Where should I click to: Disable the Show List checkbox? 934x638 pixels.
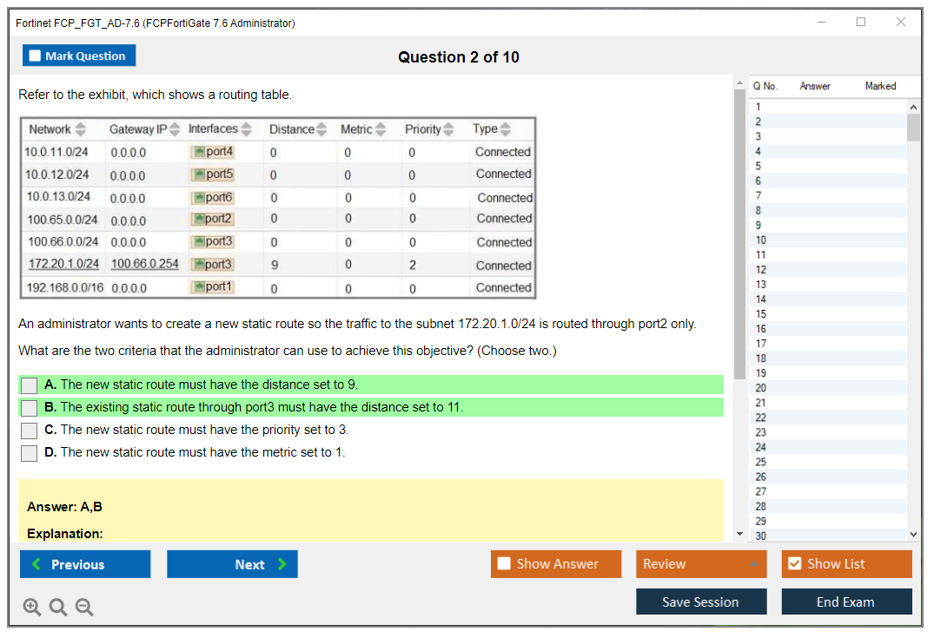tap(794, 563)
